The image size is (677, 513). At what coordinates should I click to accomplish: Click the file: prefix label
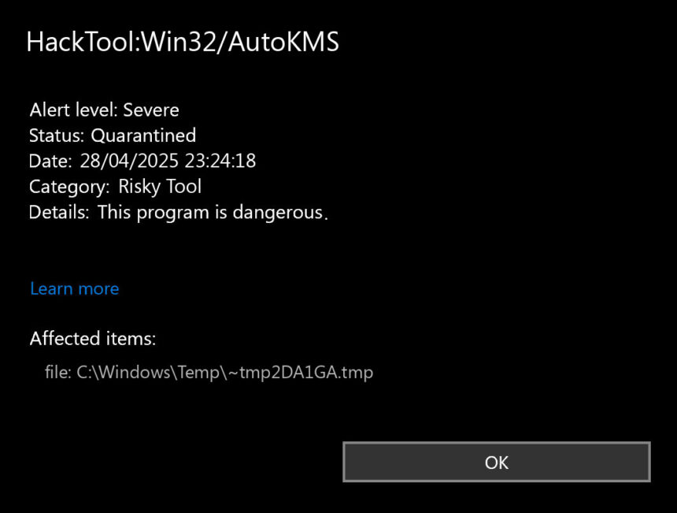click(x=61, y=372)
